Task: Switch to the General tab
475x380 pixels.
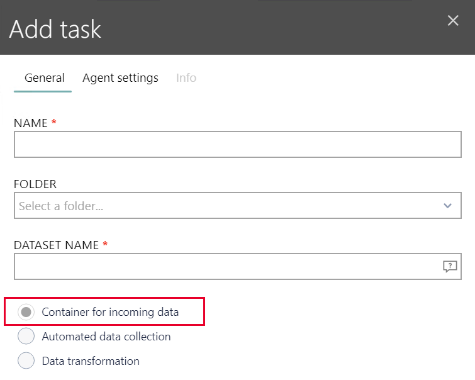Action: tap(44, 78)
